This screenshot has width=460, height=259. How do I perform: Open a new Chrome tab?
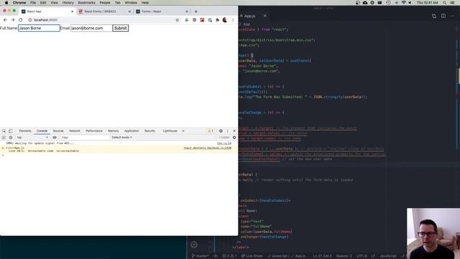point(195,12)
